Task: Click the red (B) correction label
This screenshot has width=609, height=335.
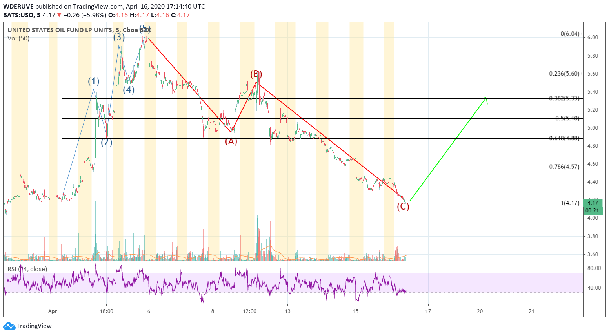Action: coord(256,74)
